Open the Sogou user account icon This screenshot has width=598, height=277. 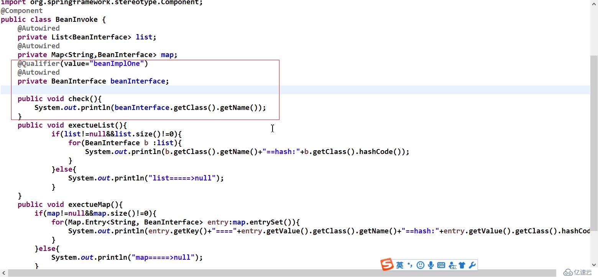pos(452,265)
